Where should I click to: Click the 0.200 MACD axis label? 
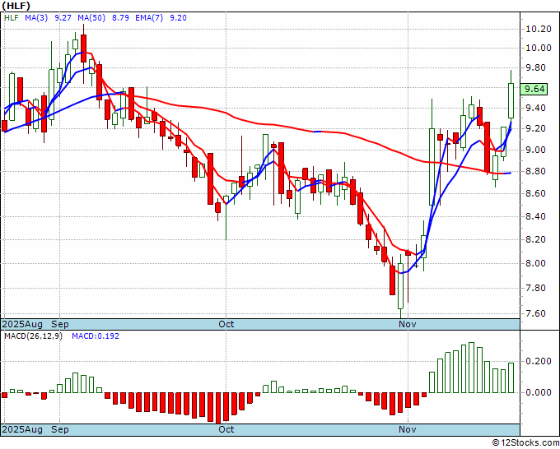(539, 362)
